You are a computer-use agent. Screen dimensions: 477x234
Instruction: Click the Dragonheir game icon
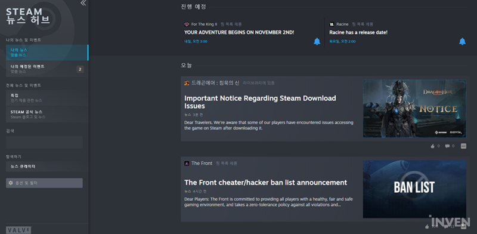click(187, 83)
